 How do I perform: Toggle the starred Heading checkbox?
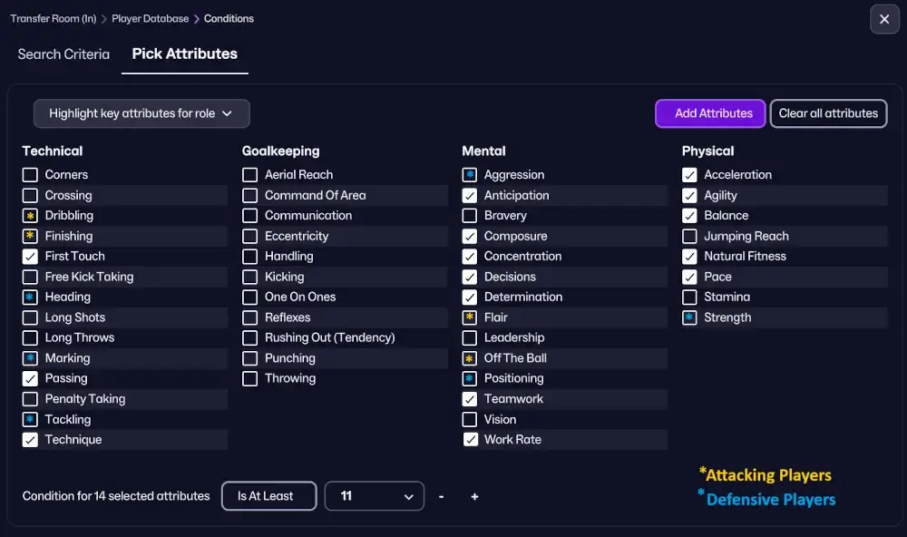30,297
